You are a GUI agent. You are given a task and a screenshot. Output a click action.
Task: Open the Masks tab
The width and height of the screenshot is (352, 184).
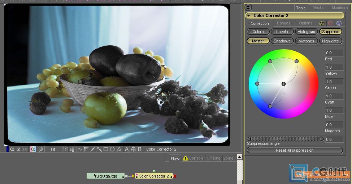point(318,8)
